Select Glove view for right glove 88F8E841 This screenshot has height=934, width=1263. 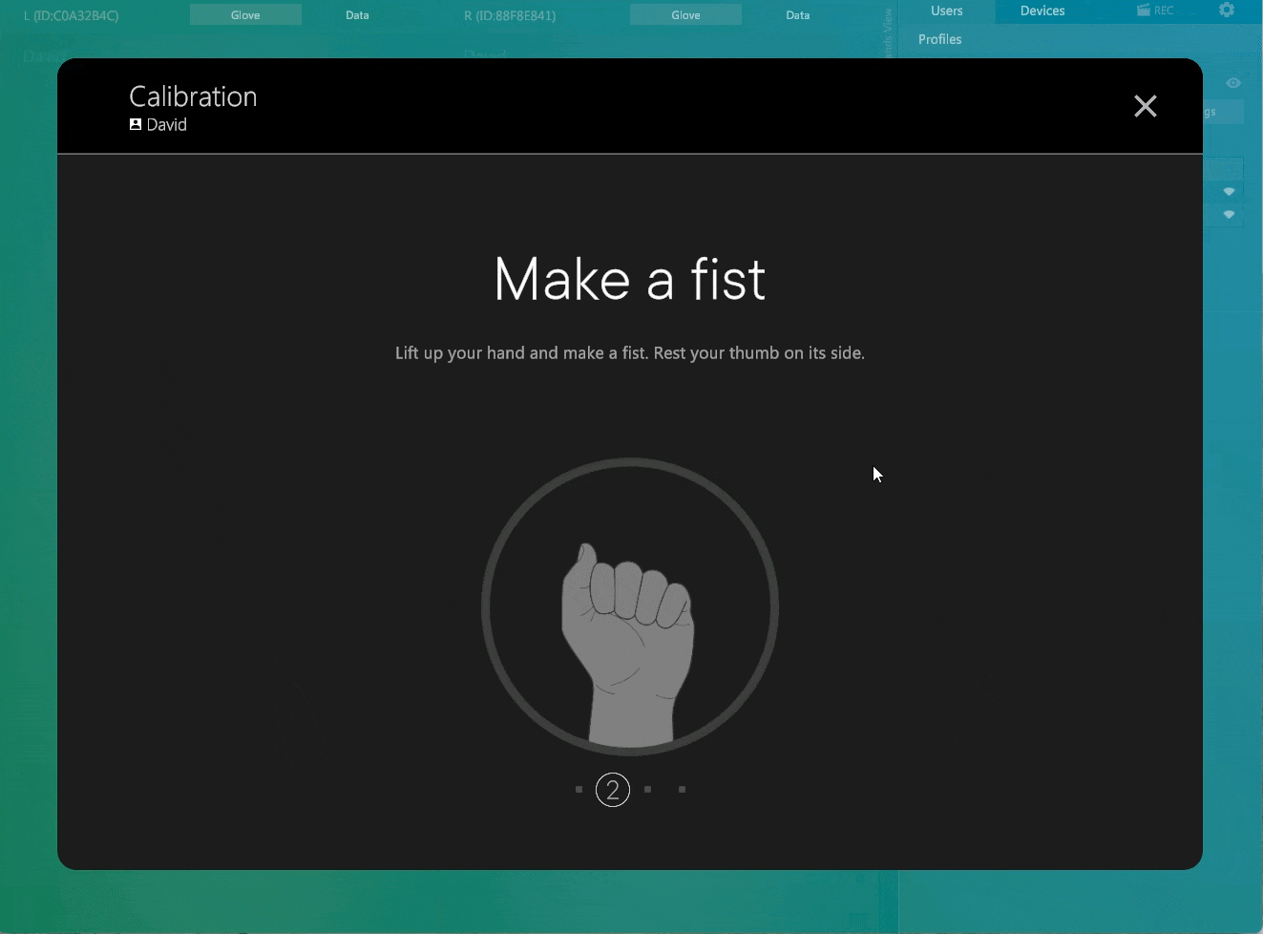(x=685, y=14)
